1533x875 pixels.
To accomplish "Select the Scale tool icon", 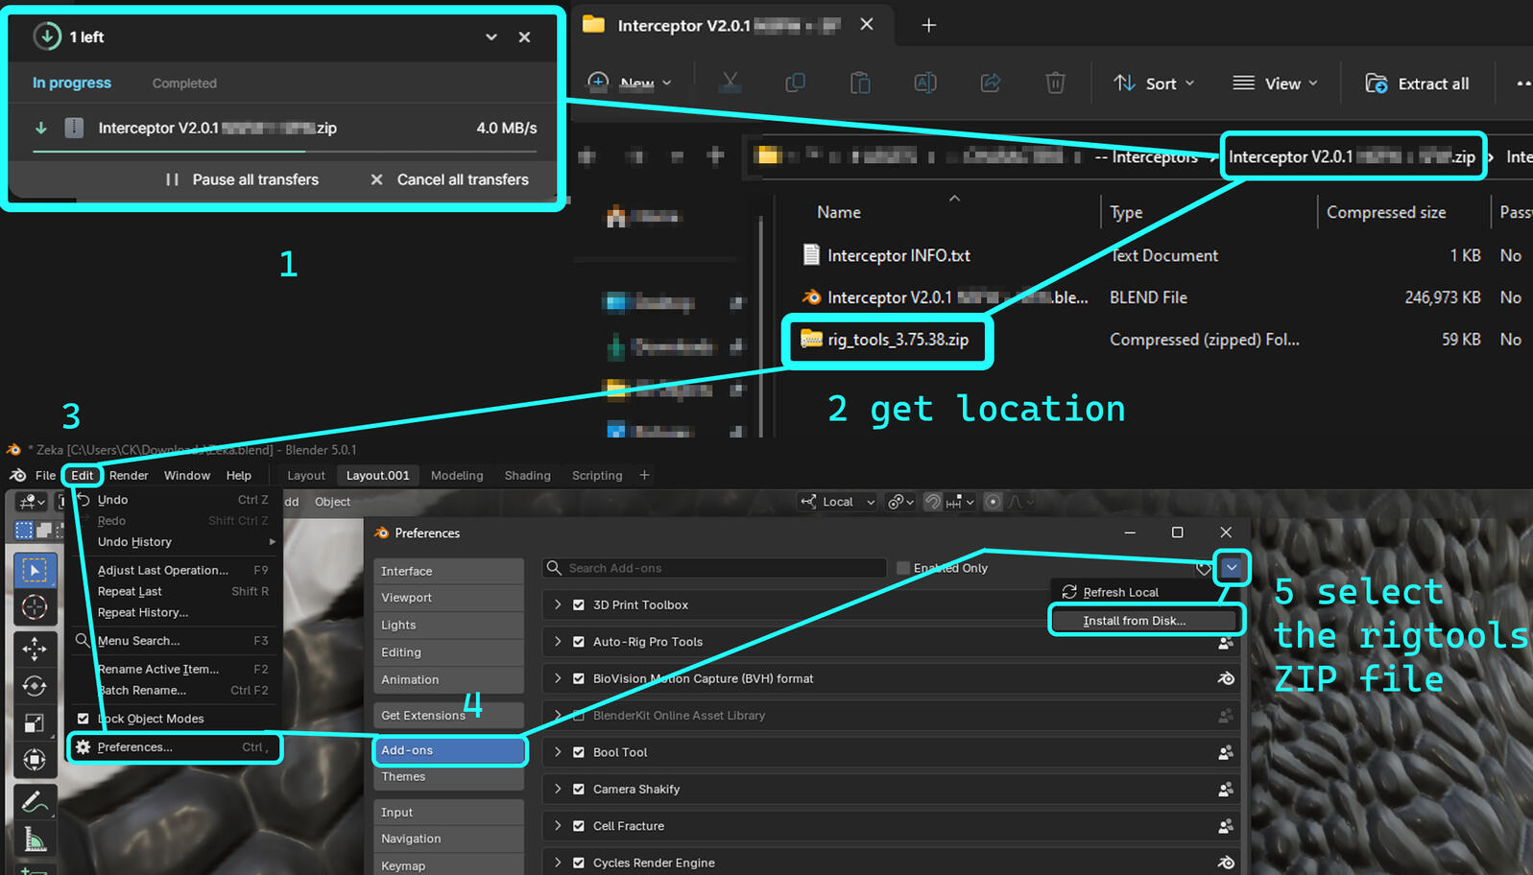I will coord(35,723).
